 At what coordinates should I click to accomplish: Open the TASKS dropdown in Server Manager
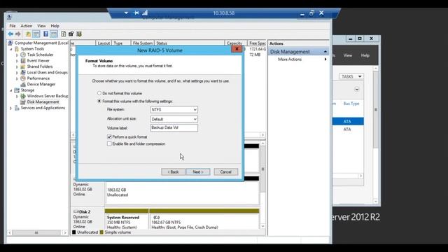pyautogui.click(x=351, y=76)
